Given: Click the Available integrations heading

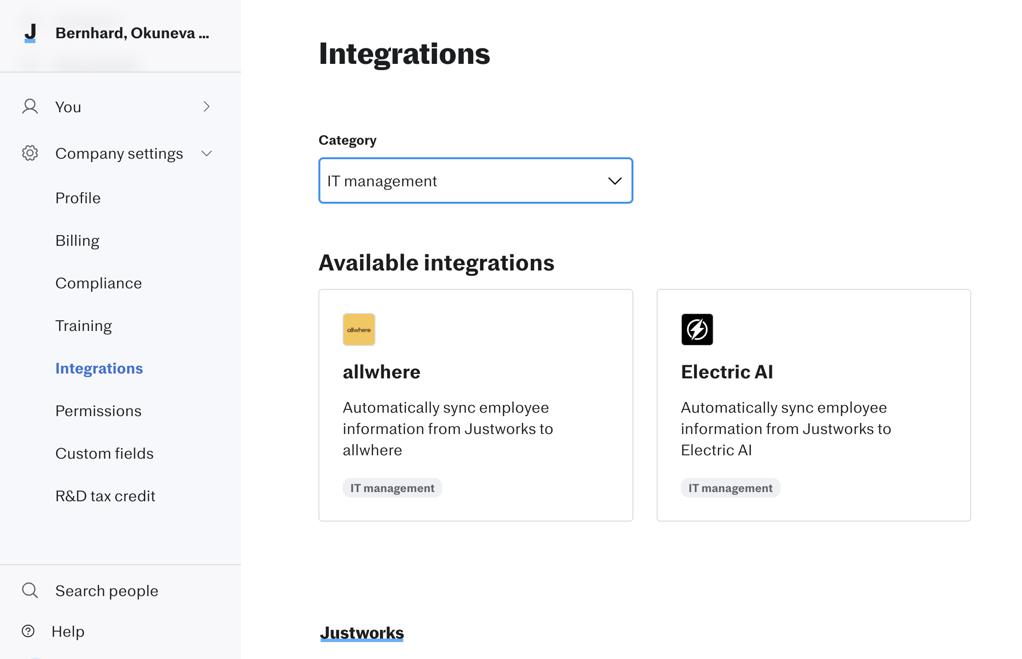Looking at the screenshot, I should click(436, 263).
